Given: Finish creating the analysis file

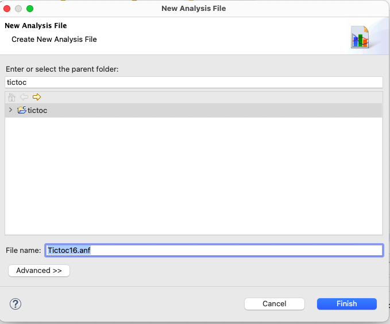Looking at the screenshot, I should (x=347, y=303).
